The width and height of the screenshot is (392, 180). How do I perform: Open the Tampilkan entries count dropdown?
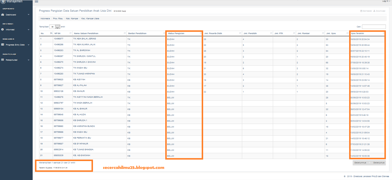(x=55, y=27)
